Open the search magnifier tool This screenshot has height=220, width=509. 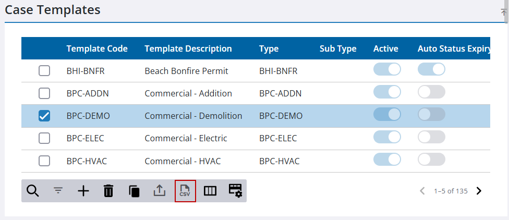(33, 191)
